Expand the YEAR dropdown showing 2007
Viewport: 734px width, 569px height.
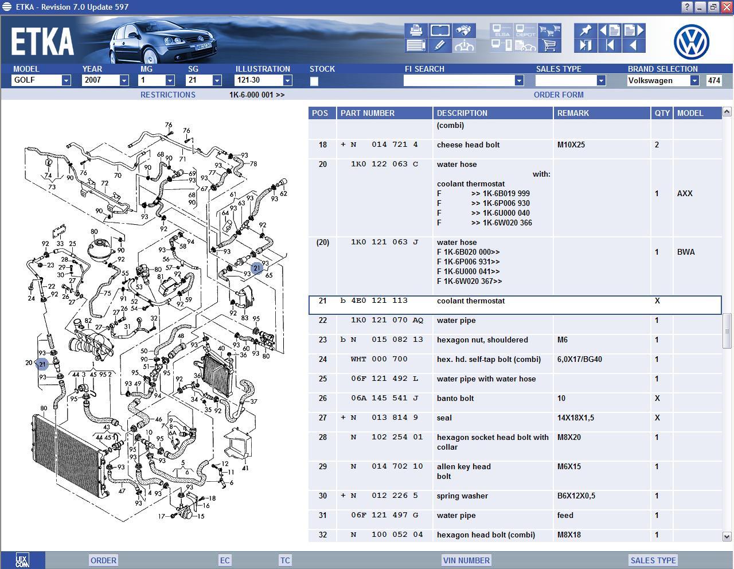point(124,81)
